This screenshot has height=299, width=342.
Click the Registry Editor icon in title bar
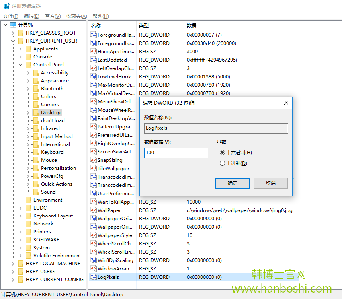click(x=5, y=6)
